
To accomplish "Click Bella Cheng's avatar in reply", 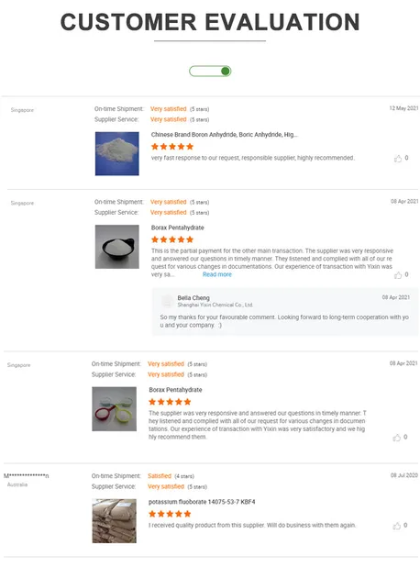I will click(167, 301).
